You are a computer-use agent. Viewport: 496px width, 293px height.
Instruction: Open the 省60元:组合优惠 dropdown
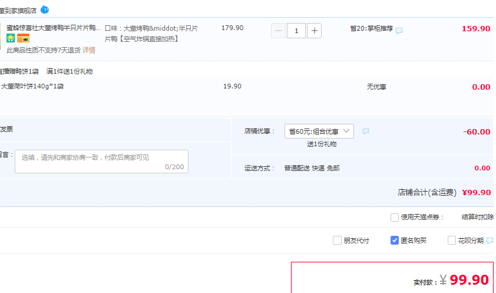click(319, 131)
